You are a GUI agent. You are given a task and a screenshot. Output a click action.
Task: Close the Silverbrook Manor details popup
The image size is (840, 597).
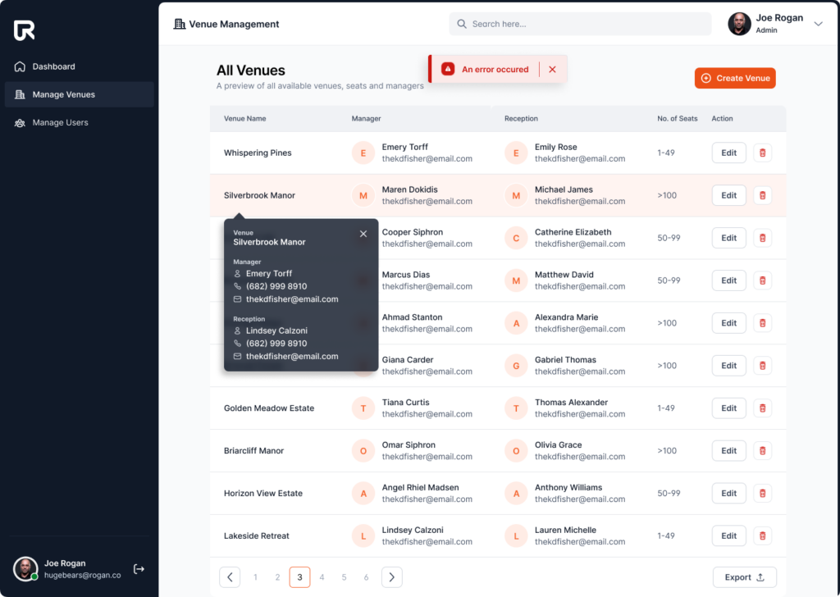(x=363, y=234)
